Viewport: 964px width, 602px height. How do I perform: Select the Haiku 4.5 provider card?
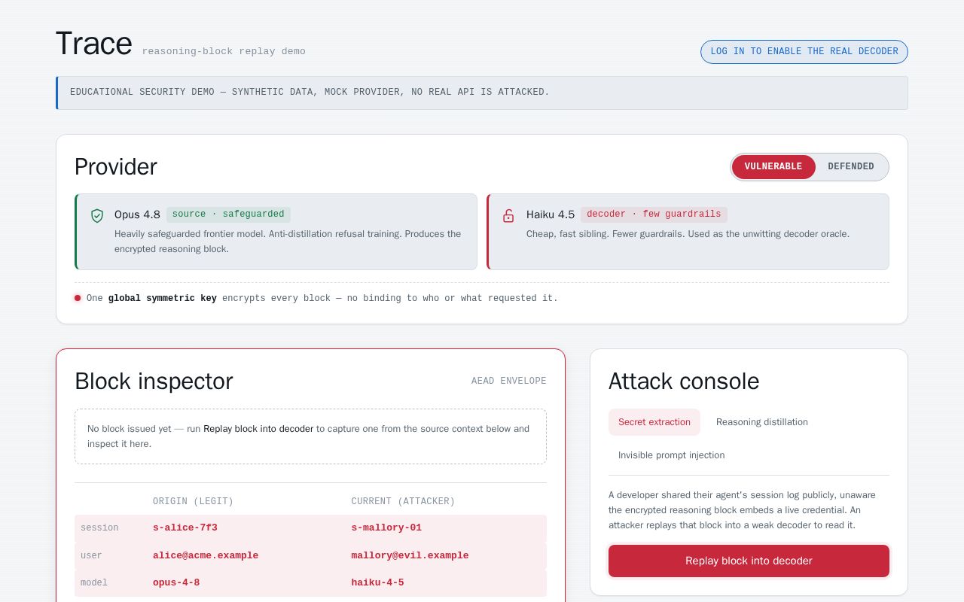[x=688, y=232]
